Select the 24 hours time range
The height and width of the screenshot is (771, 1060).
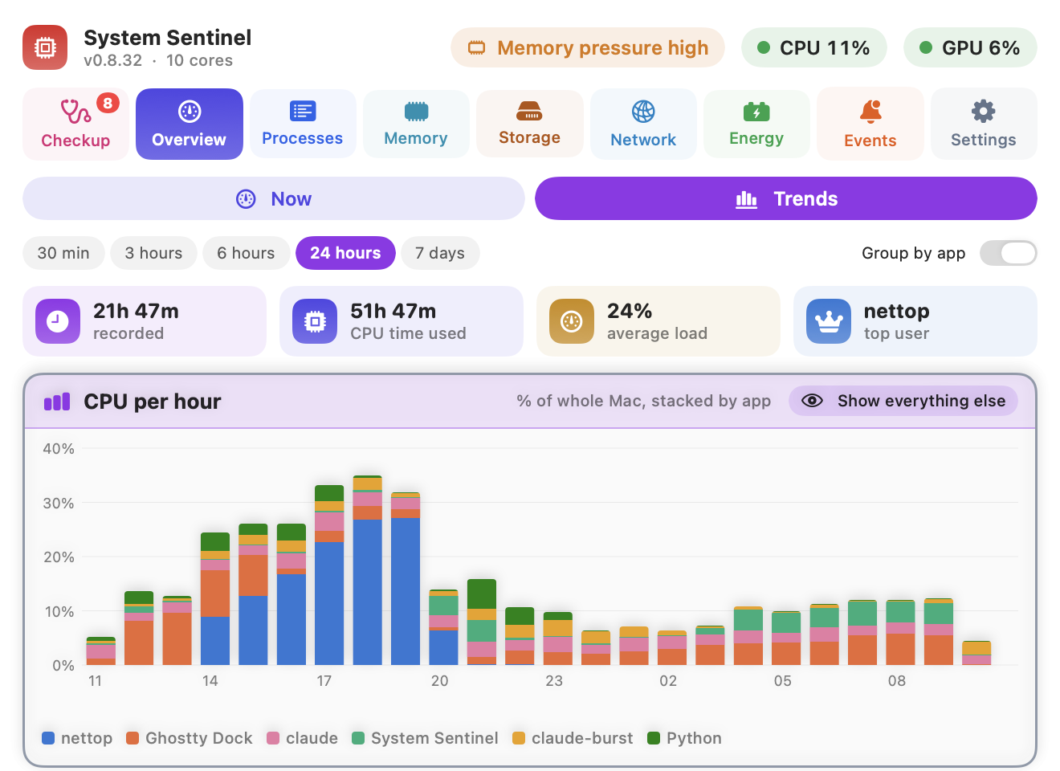[x=345, y=253]
